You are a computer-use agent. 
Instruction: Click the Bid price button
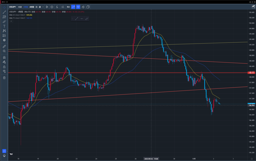click(68, 7)
